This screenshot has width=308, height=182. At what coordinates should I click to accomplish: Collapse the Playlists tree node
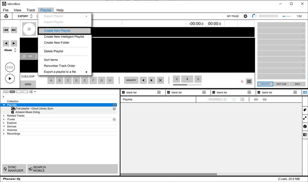click(4, 105)
